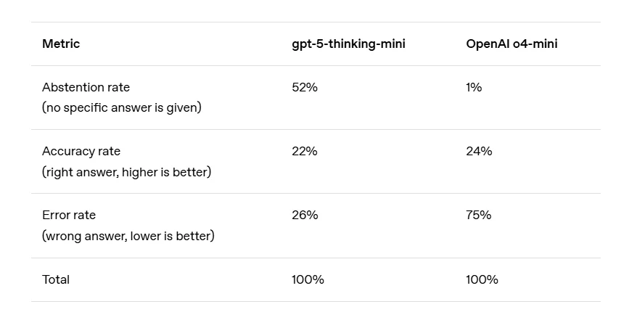Click the Metric column header
The width and height of the screenshot is (629, 328).
pyautogui.click(x=61, y=44)
